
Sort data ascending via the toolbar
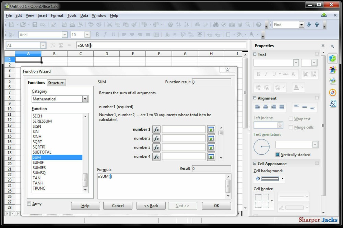pyautogui.click(x=179, y=24)
